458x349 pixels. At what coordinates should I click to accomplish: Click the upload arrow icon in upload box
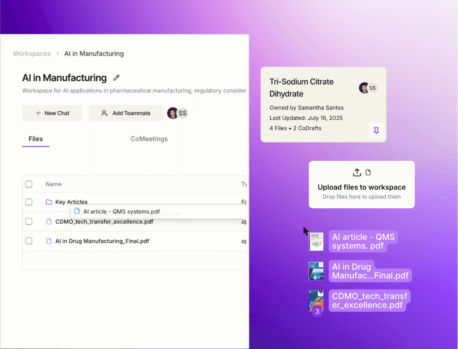(357, 173)
